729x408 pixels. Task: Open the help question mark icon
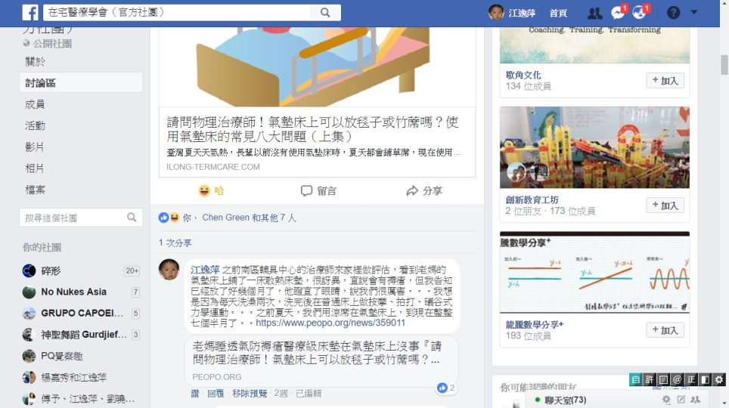click(x=673, y=13)
